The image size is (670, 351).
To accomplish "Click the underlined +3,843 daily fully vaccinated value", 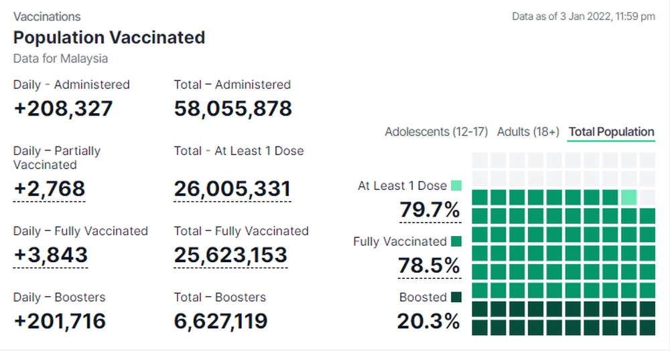I will (x=50, y=255).
